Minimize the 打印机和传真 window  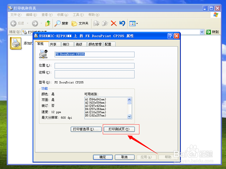(205, 8)
